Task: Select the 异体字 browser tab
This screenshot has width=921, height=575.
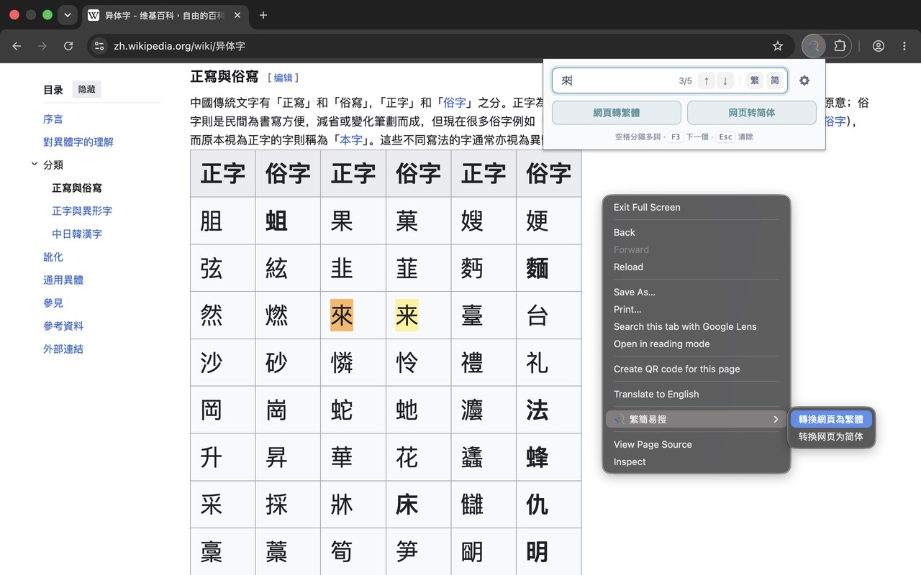Action: pyautogui.click(x=165, y=15)
